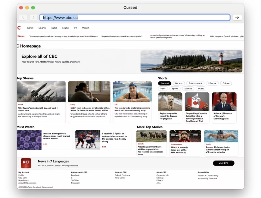This screenshot has height=198, width=261.
Task: Open the Music navigation item
Action: pos(65,28)
